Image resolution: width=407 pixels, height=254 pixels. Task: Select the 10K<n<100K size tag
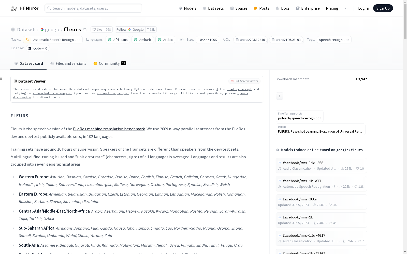click(208, 40)
